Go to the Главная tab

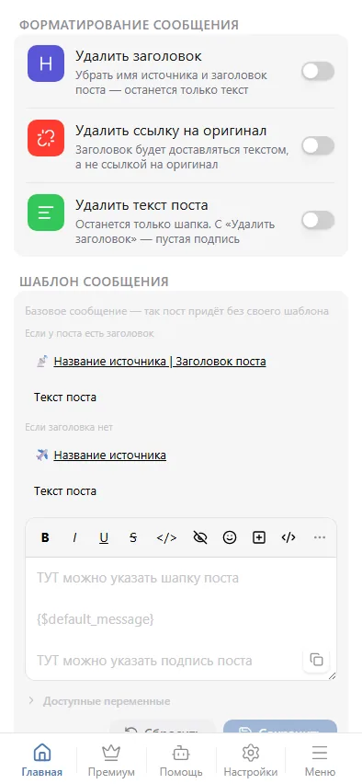tap(42, 759)
